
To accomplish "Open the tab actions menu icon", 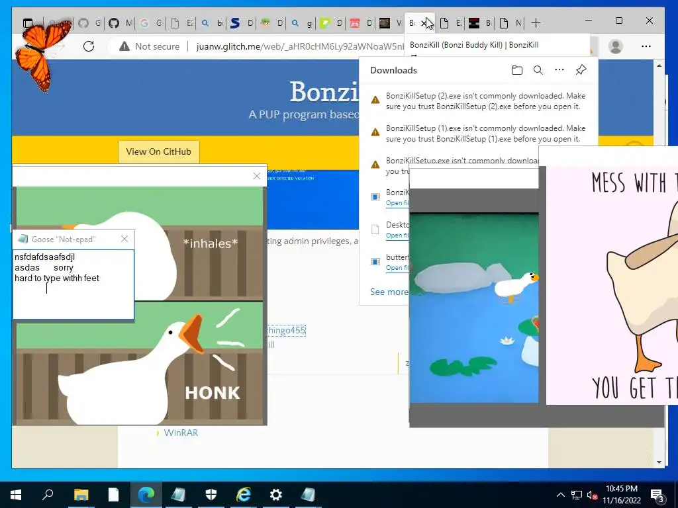I will pos(28,23).
